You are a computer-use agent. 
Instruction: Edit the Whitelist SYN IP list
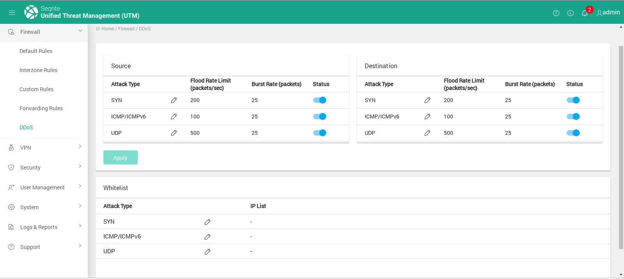207,222
